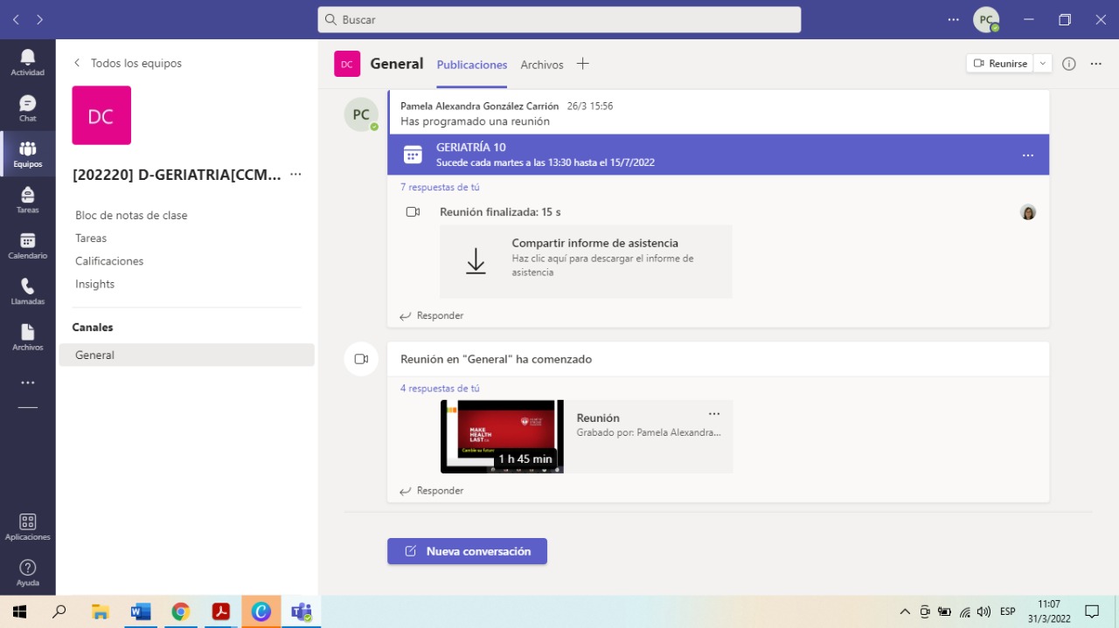Click the Buscar search field
The width and height of the screenshot is (1119, 628).
pos(559,19)
